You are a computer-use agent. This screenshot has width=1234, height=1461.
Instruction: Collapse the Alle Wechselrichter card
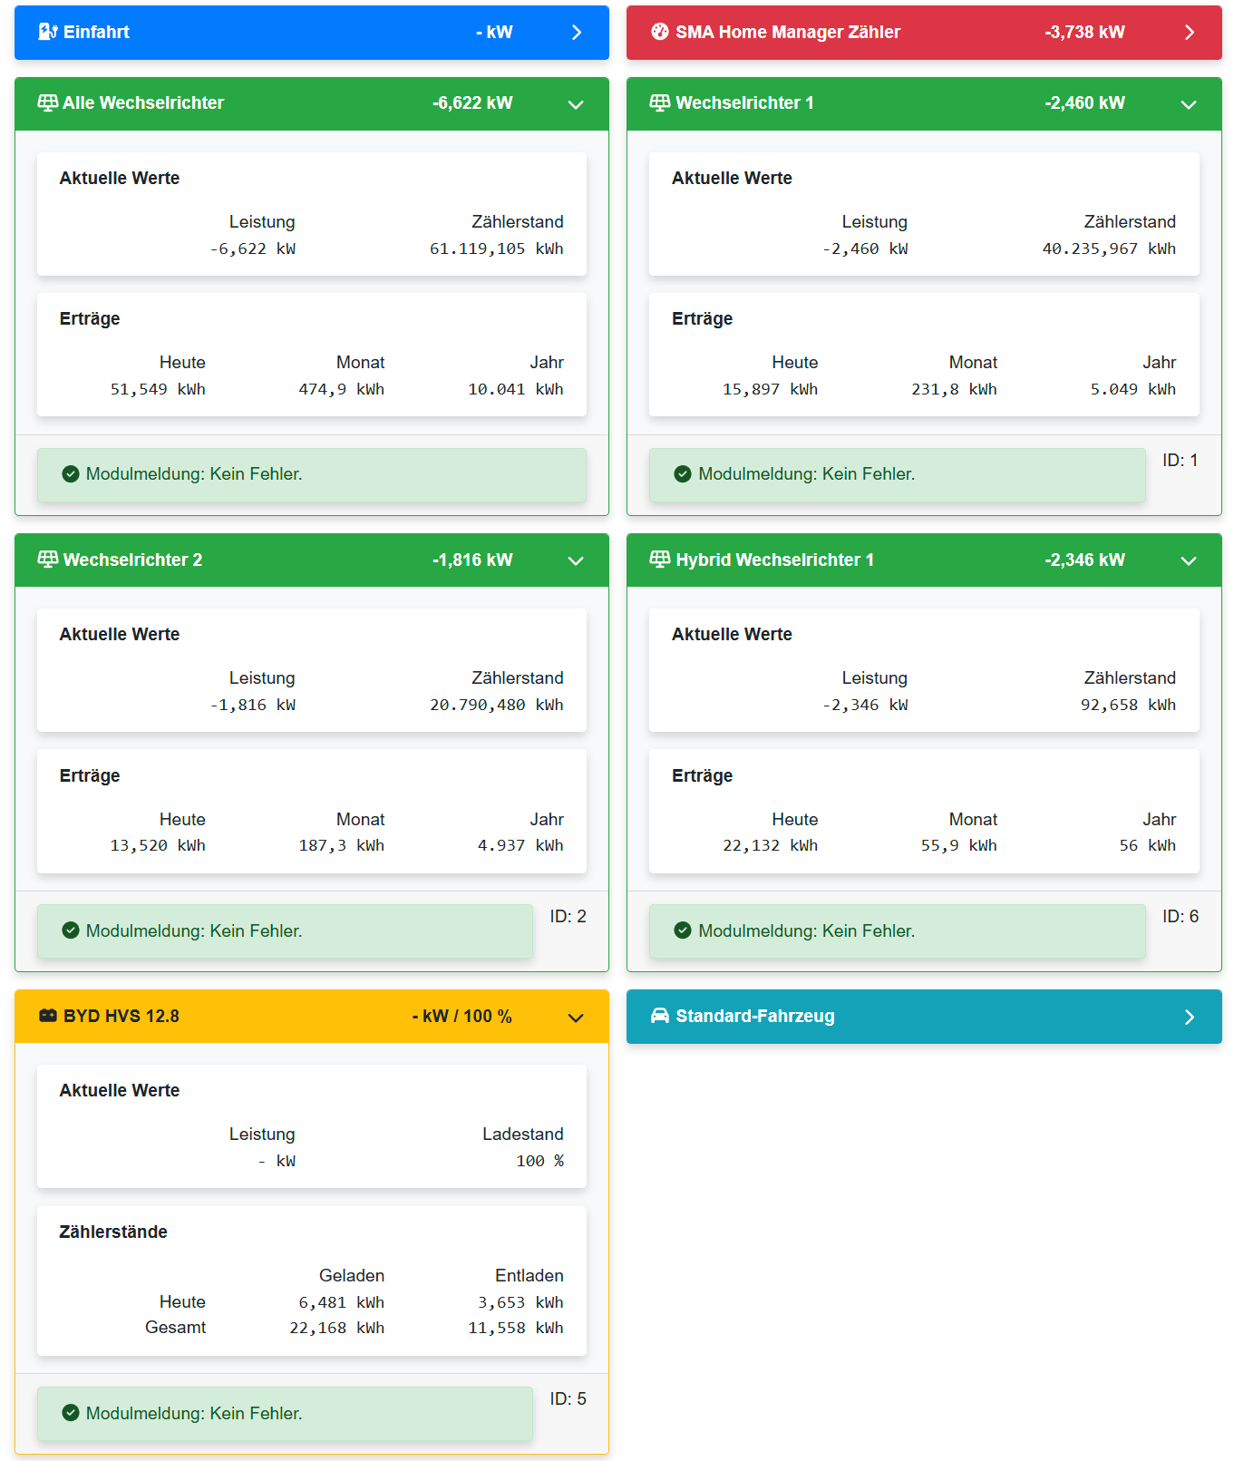(x=576, y=104)
